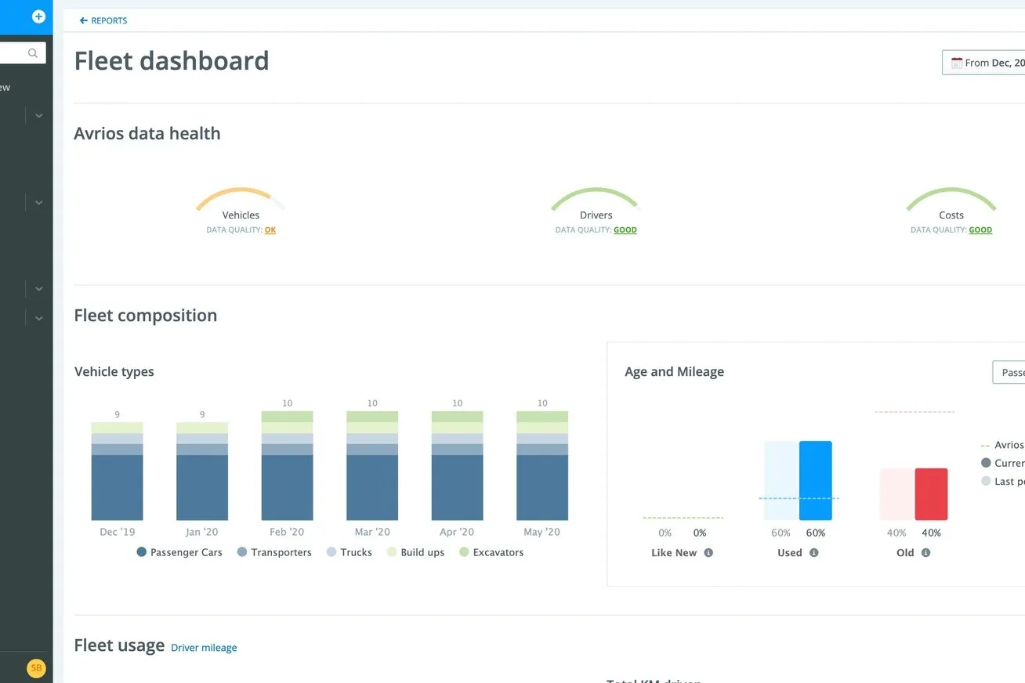Toggle Excavators legend item
Viewport: 1025px width, 683px height.
[491, 552]
